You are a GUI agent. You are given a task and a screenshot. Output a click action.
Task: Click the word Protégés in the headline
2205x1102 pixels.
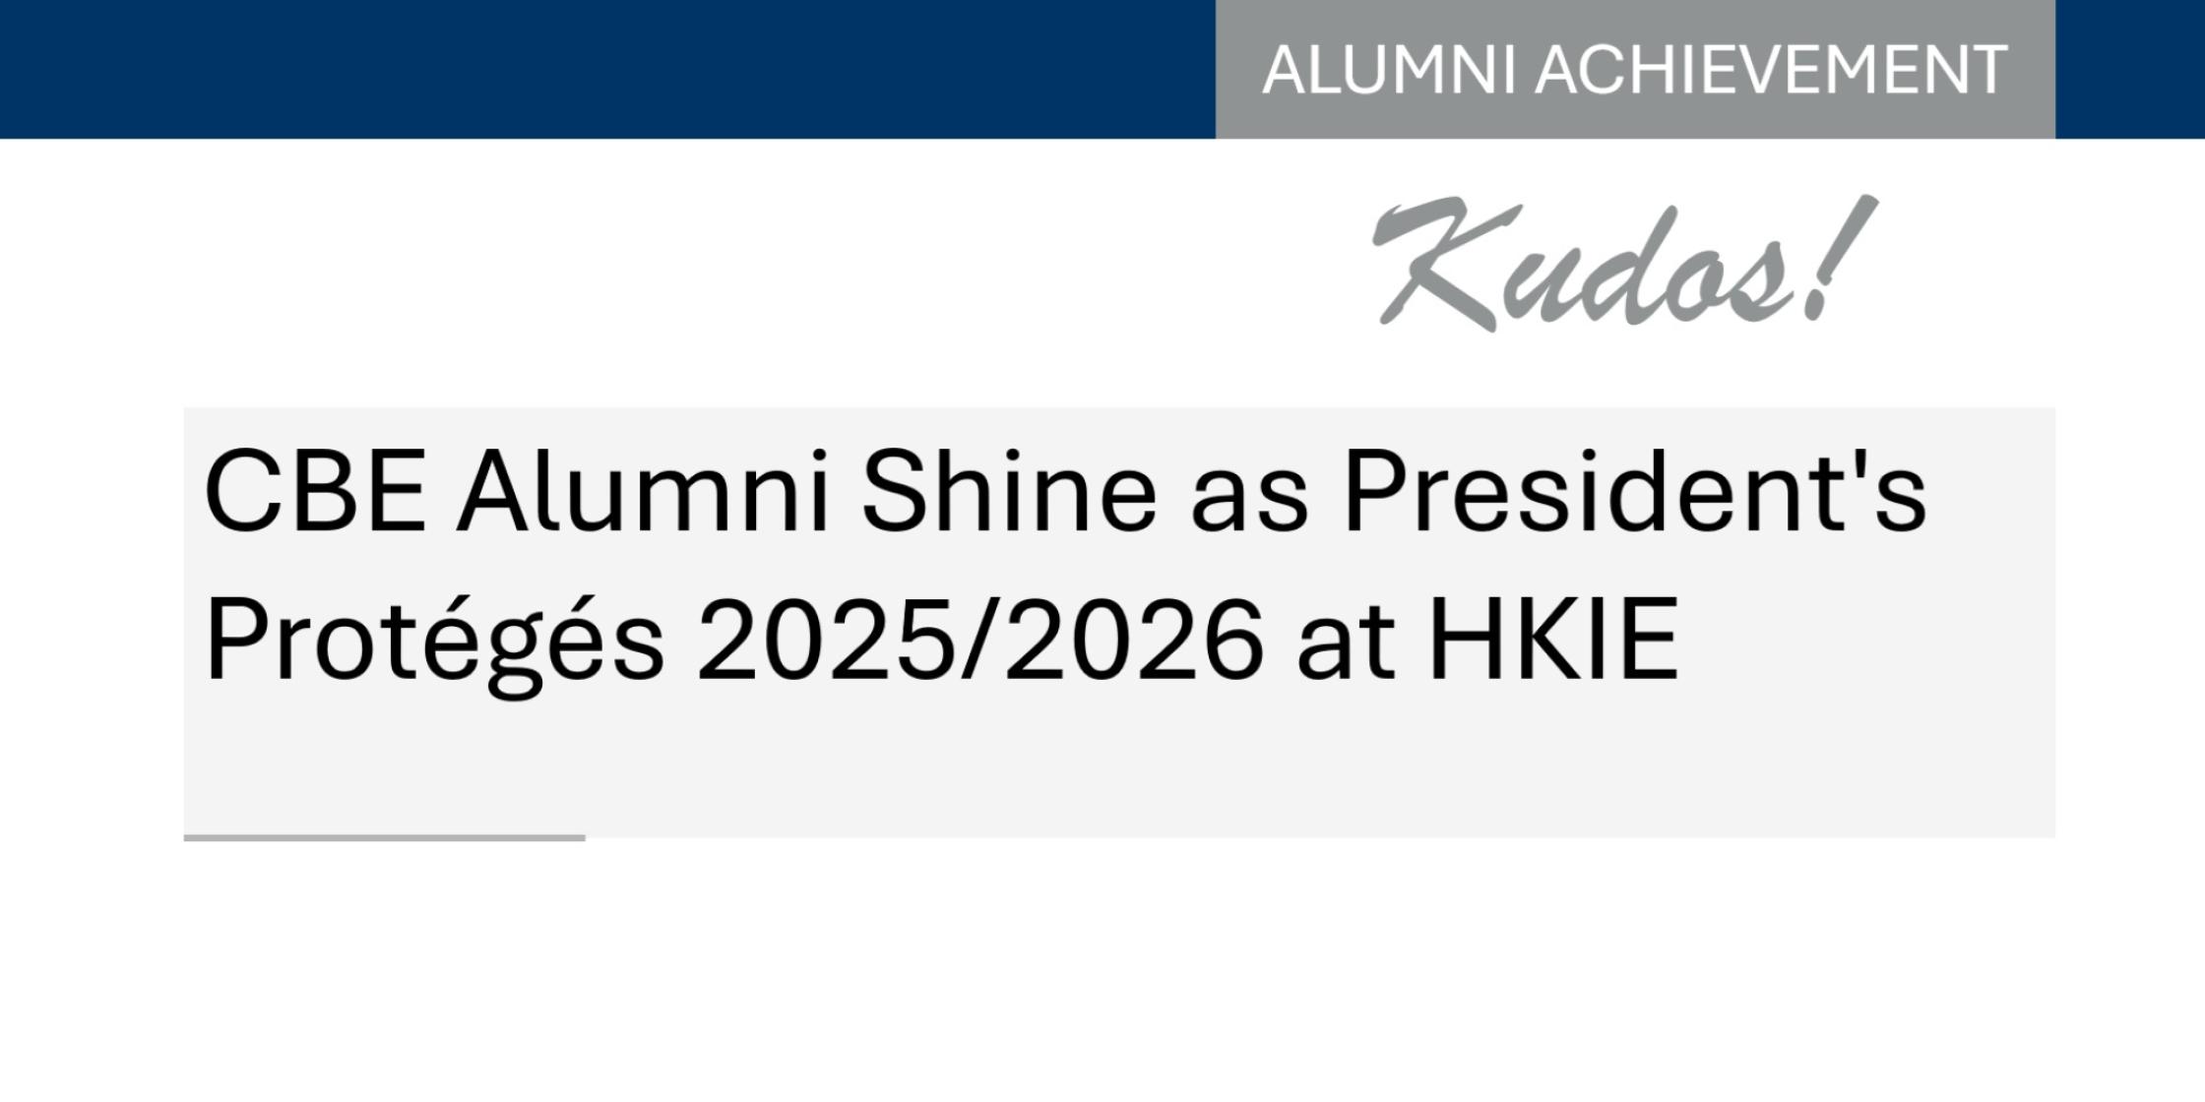[433, 642]
